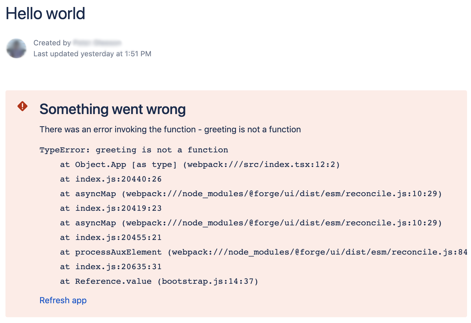Image resolution: width=471 pixels, height=323 pixels.
Task: Click the first asyncMap reconcile.js stack line
Action: (251, 193)
